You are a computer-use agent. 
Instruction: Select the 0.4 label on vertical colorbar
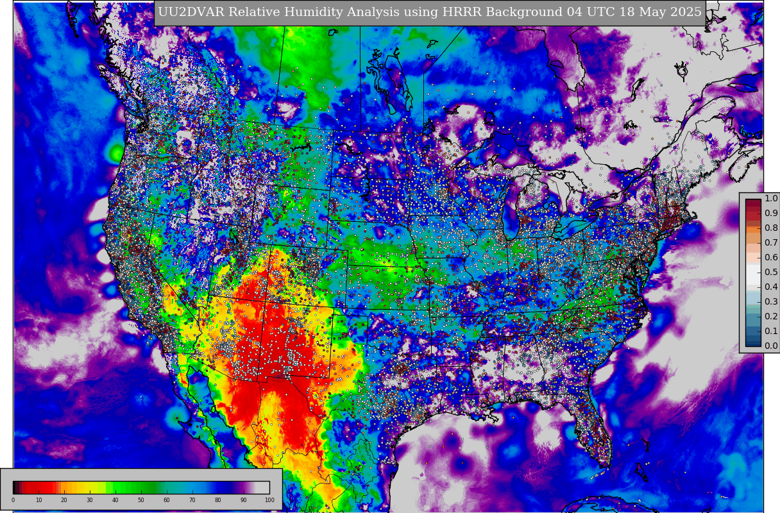771,287
